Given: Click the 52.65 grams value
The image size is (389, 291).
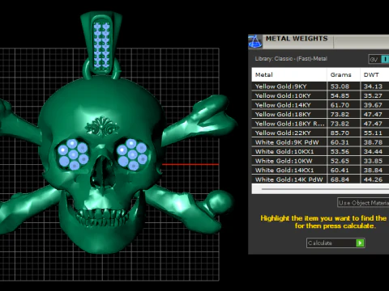Looking at the screenshot, I should click(340, 161).
